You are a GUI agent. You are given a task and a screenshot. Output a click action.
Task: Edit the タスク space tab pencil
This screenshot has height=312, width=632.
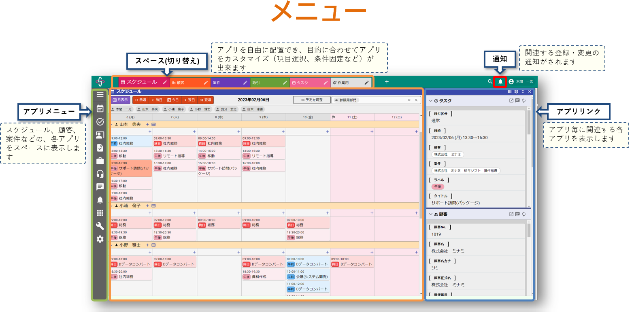click(x=326, y=83)
